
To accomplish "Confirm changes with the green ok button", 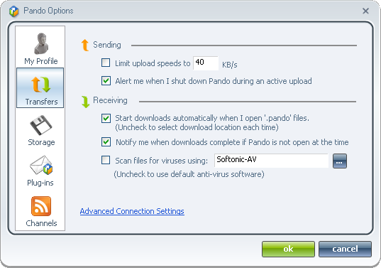I will [288, 249].
